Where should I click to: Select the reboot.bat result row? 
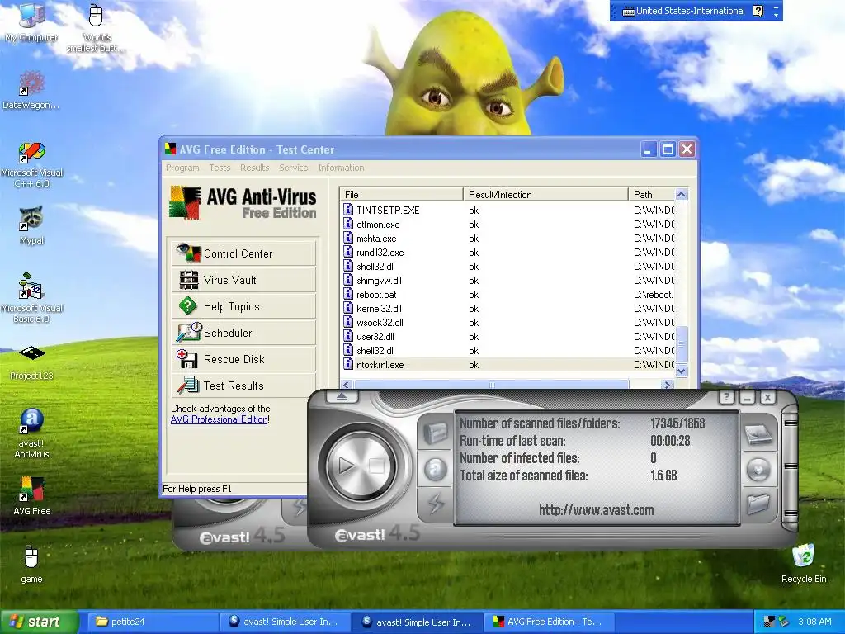507,295
